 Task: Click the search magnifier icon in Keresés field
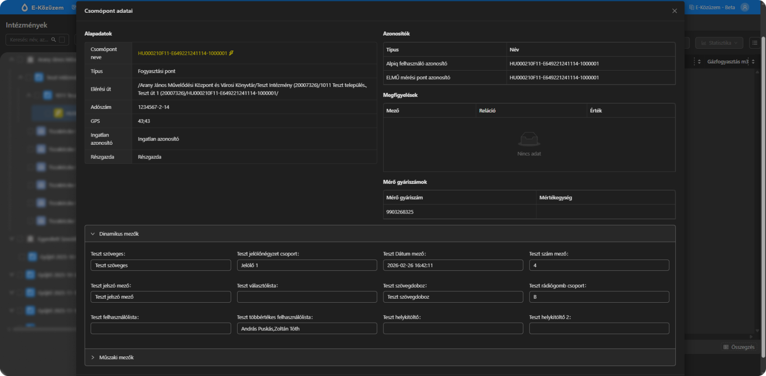(54, 40)
